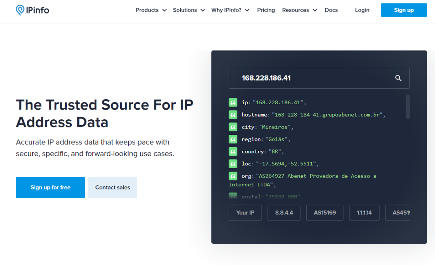Select the 8.8.4.4 quick lookup chip
The width and height of the screenshot is (435, 265).
pyautogui.click(x=284, y=213)
